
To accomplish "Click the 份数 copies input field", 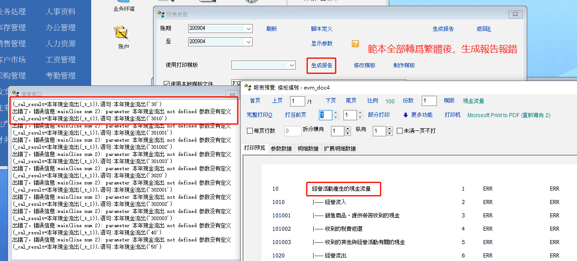I will pos(429,101).
